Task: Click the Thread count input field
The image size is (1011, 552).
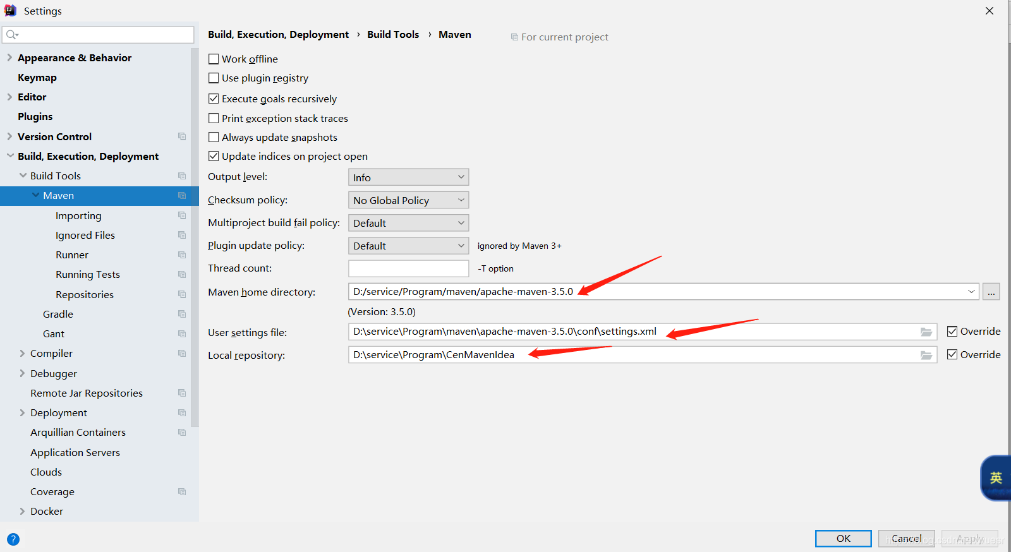Action: click(408, 268)
